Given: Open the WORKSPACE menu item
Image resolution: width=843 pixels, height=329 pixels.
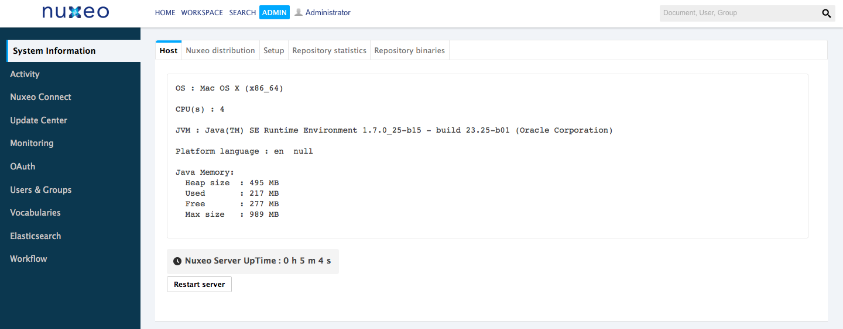Looking at the screenshot, I should pos(202,12).
